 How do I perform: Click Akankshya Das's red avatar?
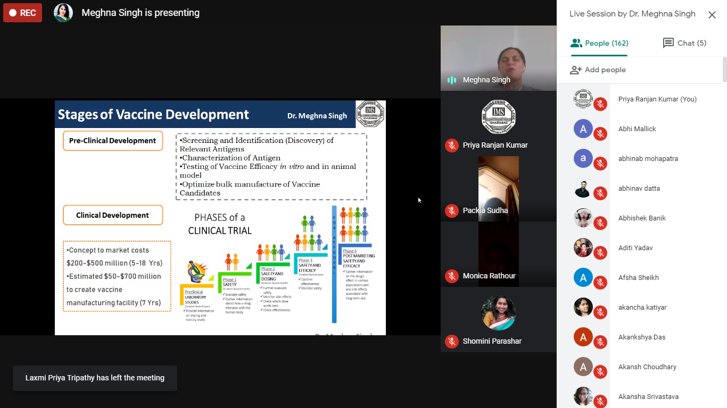click(583, 337)
